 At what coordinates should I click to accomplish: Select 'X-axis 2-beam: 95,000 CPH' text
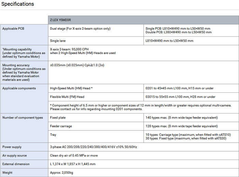click(69, 49)
